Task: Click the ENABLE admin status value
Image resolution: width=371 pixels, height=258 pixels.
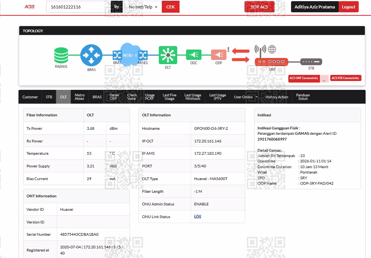Action: [201, 204]
